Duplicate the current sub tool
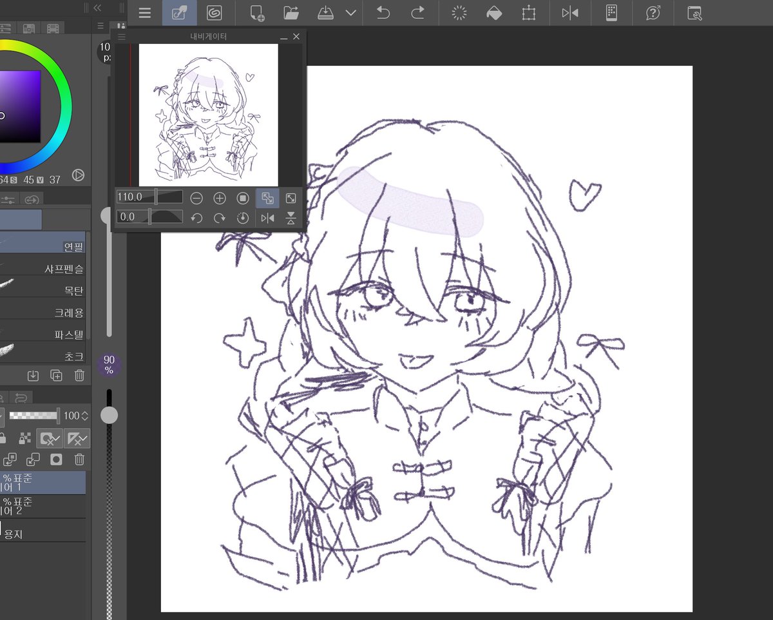 (x=56, y=375)
